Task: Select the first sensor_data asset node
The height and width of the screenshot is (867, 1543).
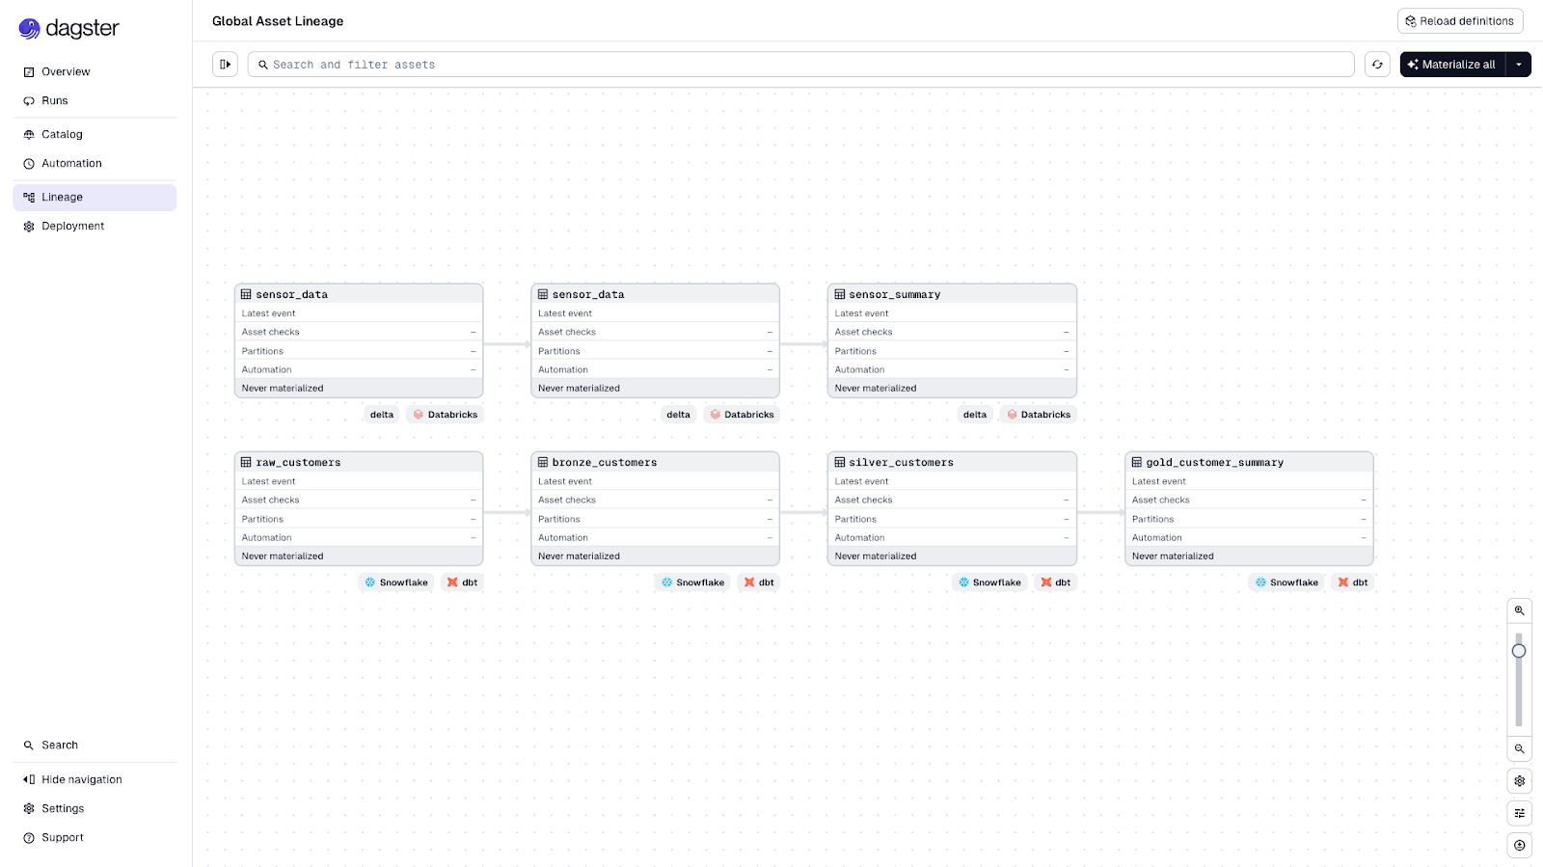Action: (359, 340)
